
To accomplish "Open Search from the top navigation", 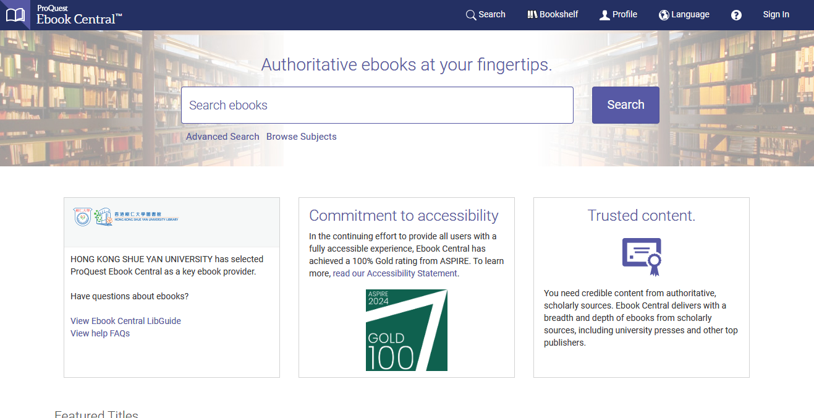I will pyautogui.click(x=485, y=15).
